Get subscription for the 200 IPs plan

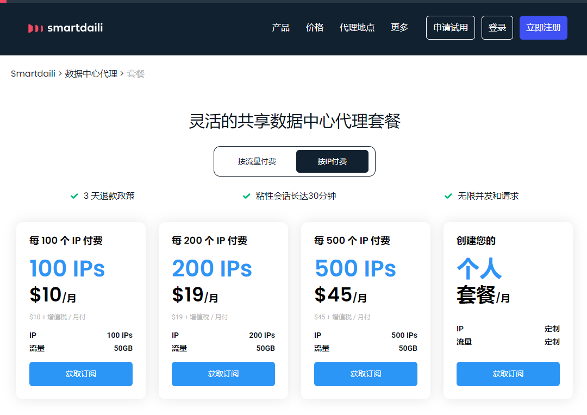[x=223, y=374]
